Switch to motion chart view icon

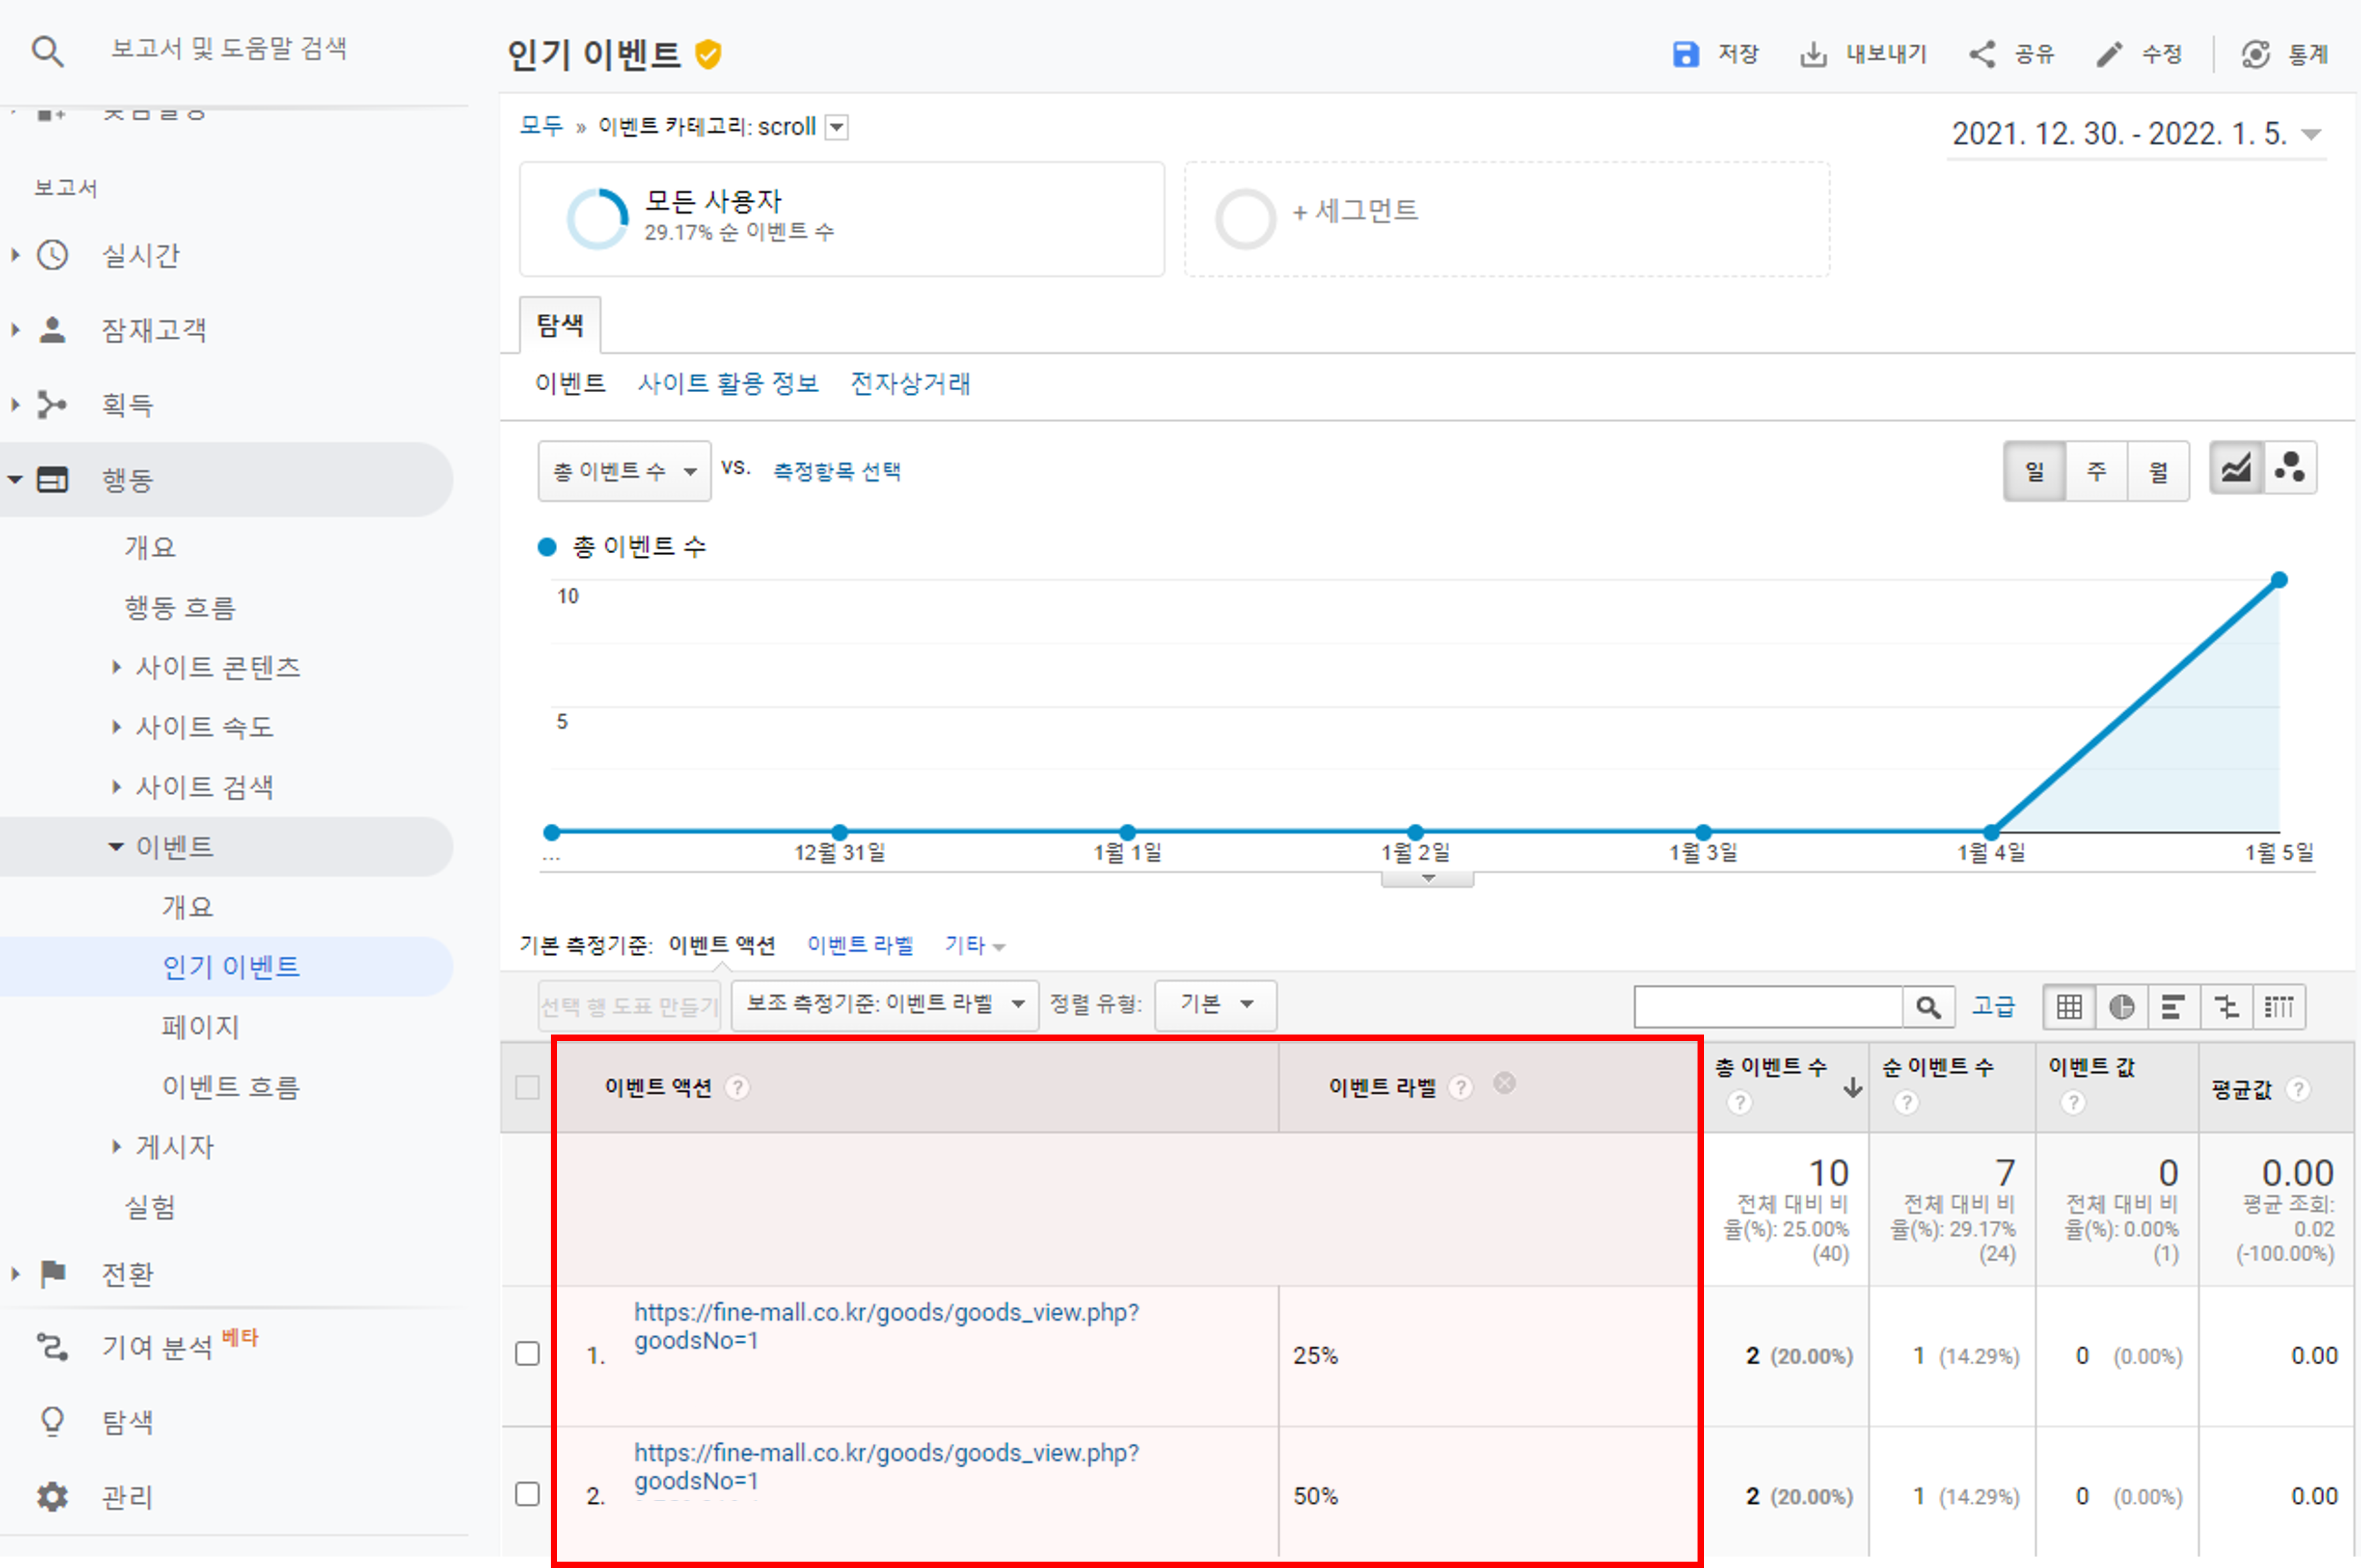[2290, 469]
